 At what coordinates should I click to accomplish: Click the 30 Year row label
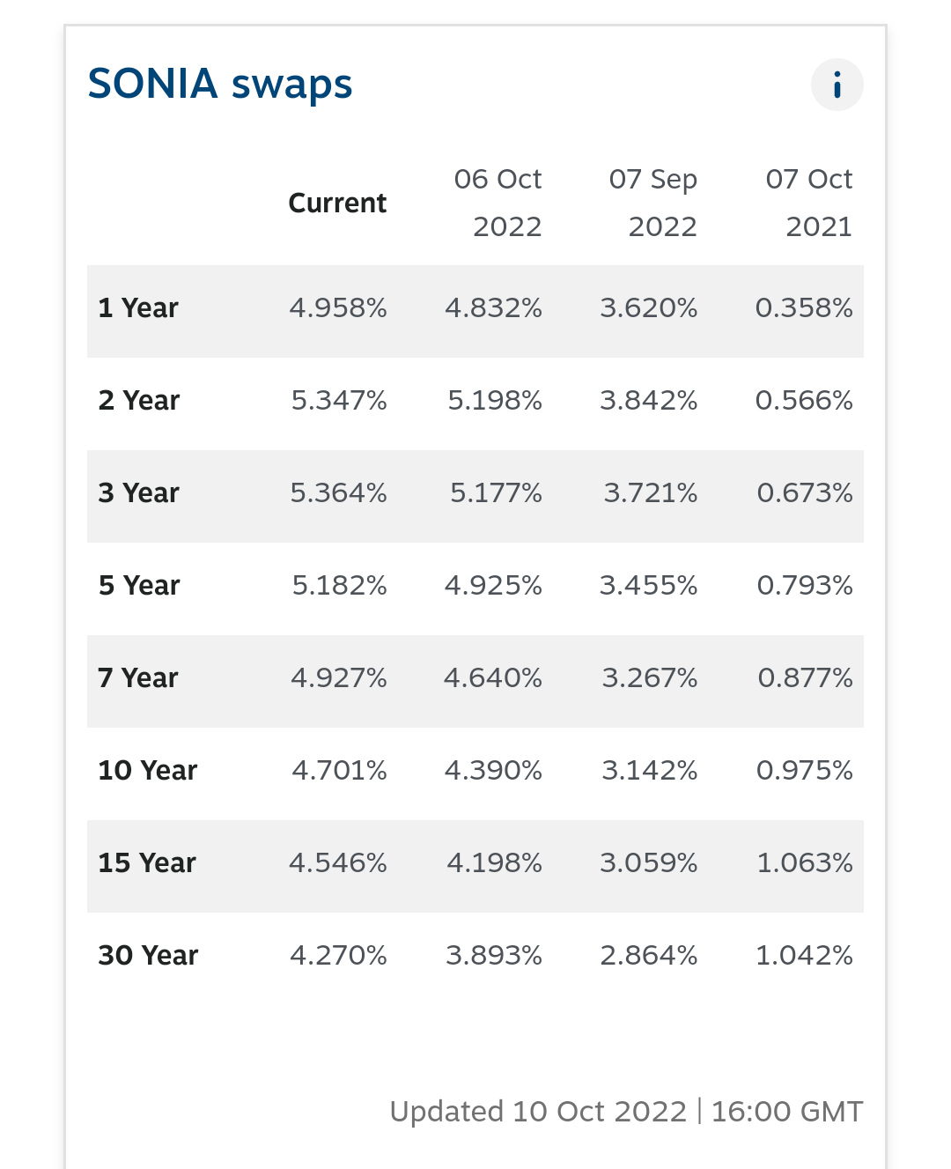click(148, 956)
